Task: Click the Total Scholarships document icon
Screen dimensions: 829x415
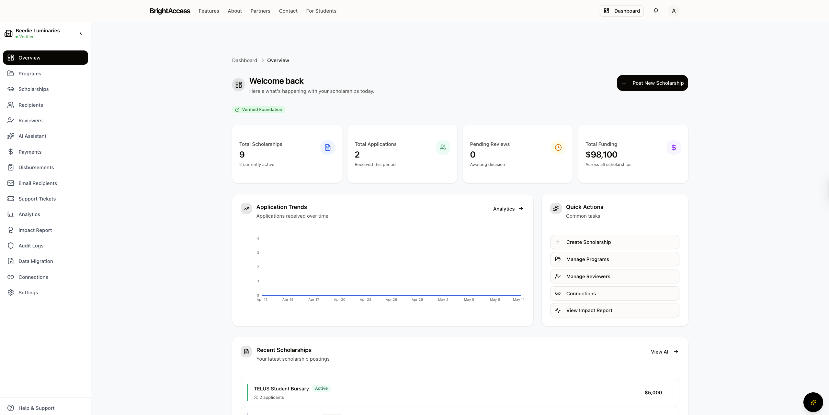Action: click(327, 147)
